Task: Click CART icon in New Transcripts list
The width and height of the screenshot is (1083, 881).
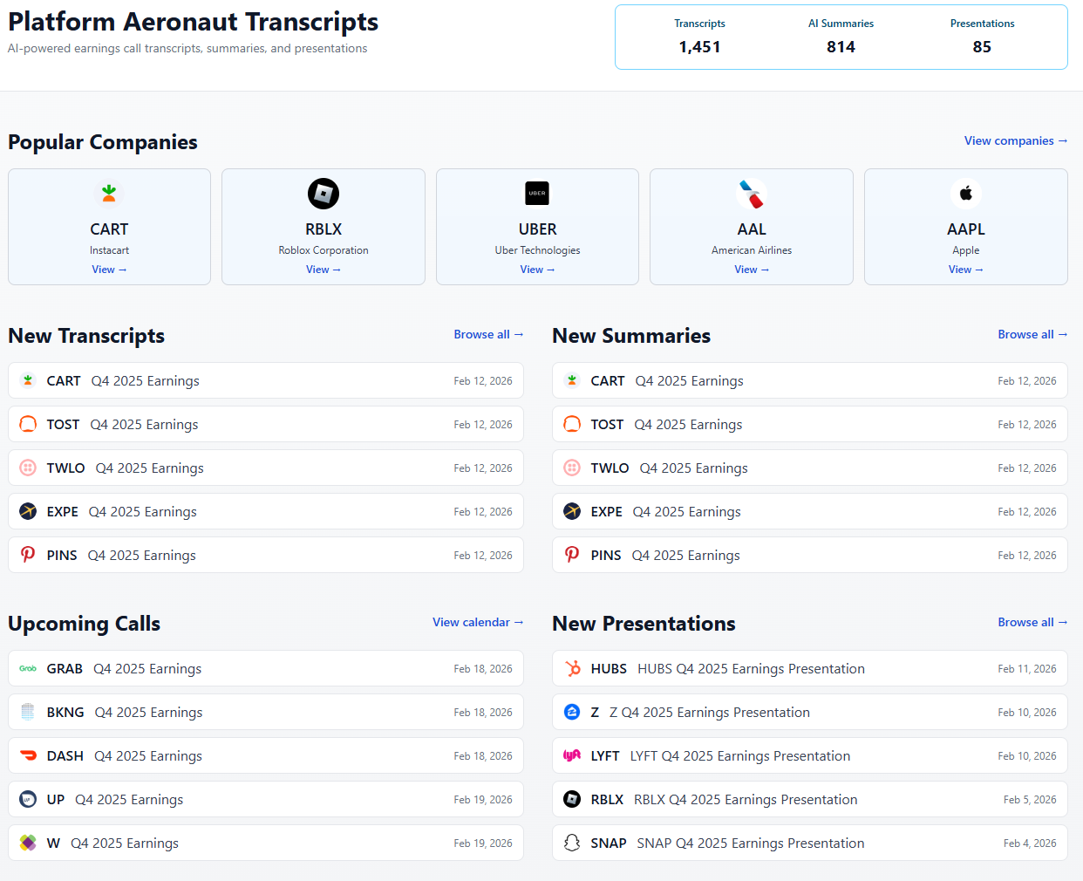Action: click(x=28, y=380)
